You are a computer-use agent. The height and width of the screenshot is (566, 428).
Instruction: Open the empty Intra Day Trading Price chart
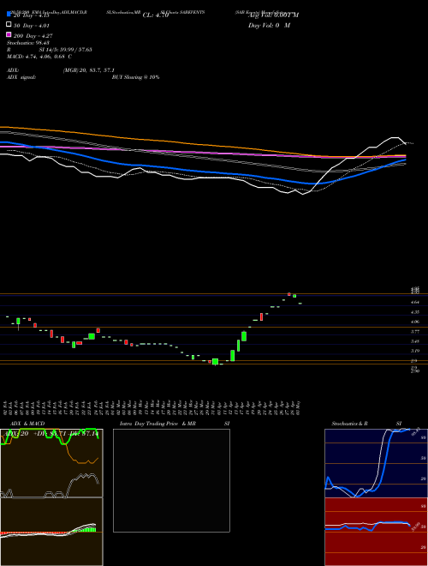point(171,480)
